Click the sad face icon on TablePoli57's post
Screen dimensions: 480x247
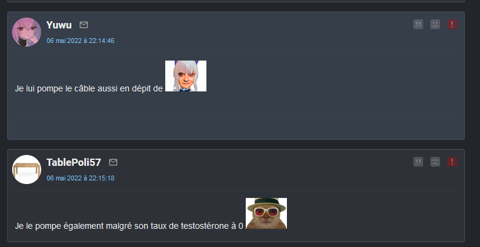tap(435, 162)
